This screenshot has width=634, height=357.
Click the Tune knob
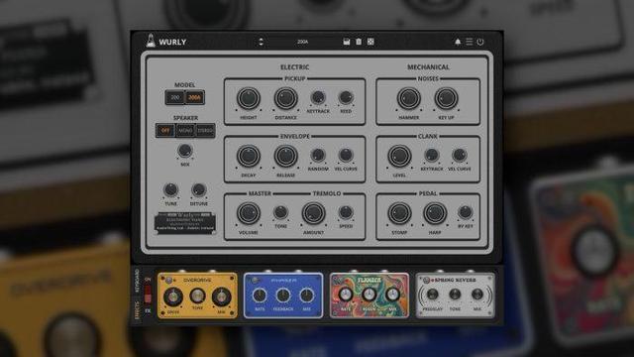[x=170, y=189]
